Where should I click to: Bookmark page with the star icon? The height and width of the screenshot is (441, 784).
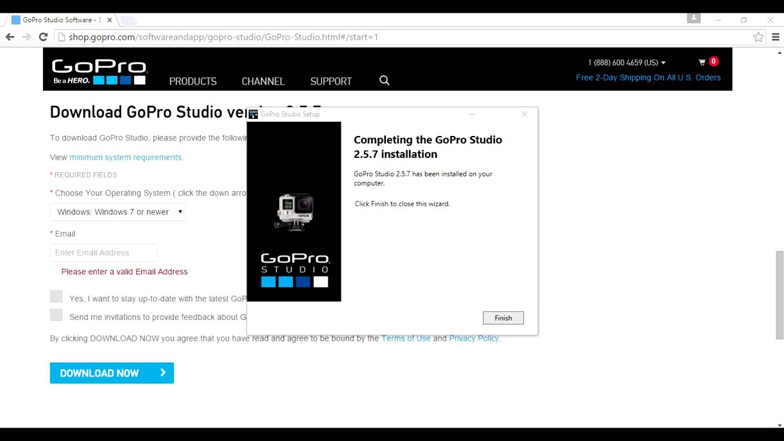758,37
